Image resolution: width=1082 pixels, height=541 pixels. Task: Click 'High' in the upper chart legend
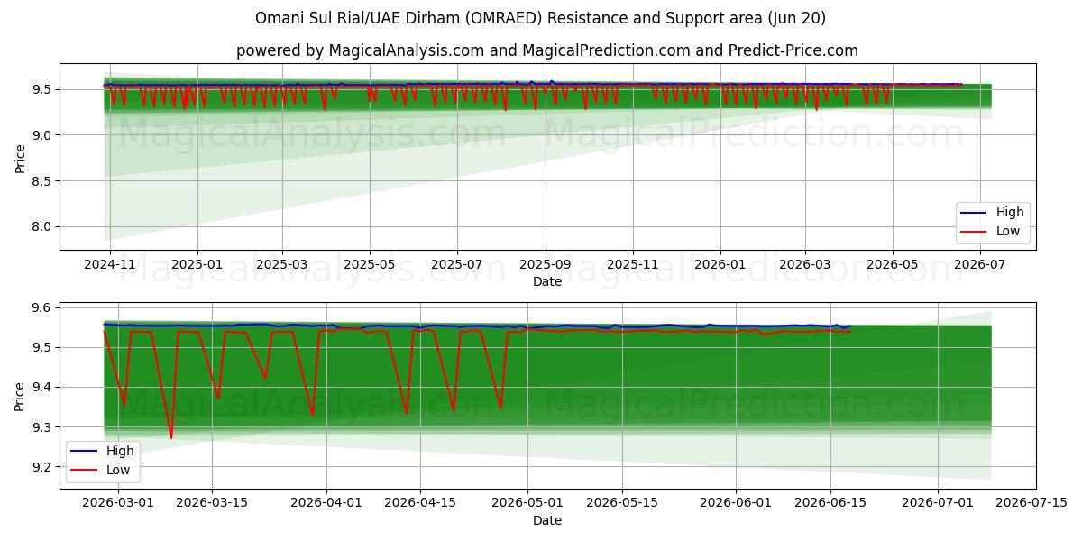coord(1010,212)
